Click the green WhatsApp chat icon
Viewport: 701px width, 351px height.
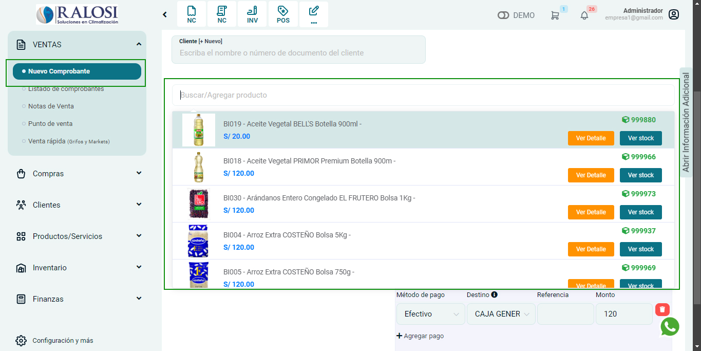(670, 326)
